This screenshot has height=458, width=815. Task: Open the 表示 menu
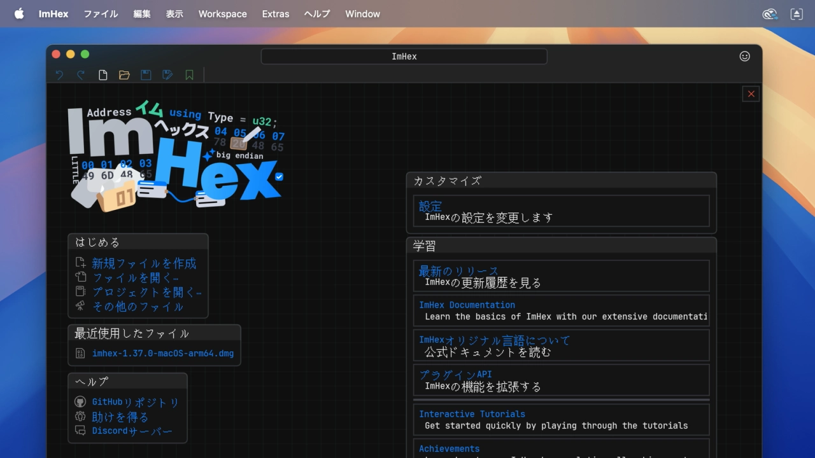(x=174, y=13)
